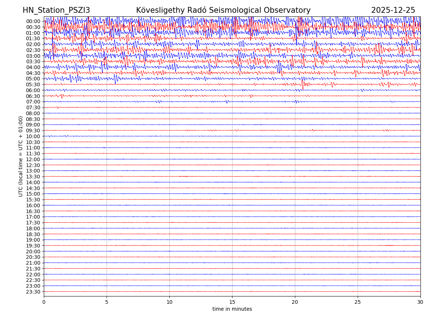This screenshot has height=329, width=438.
Task: Select the 16:00 trace time label
Action: coord(33,205)
